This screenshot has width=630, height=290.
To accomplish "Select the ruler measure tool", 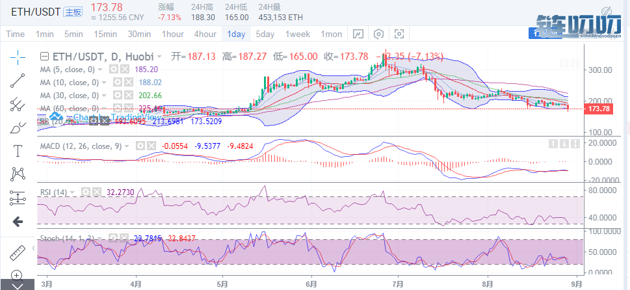I will point(18,254).
